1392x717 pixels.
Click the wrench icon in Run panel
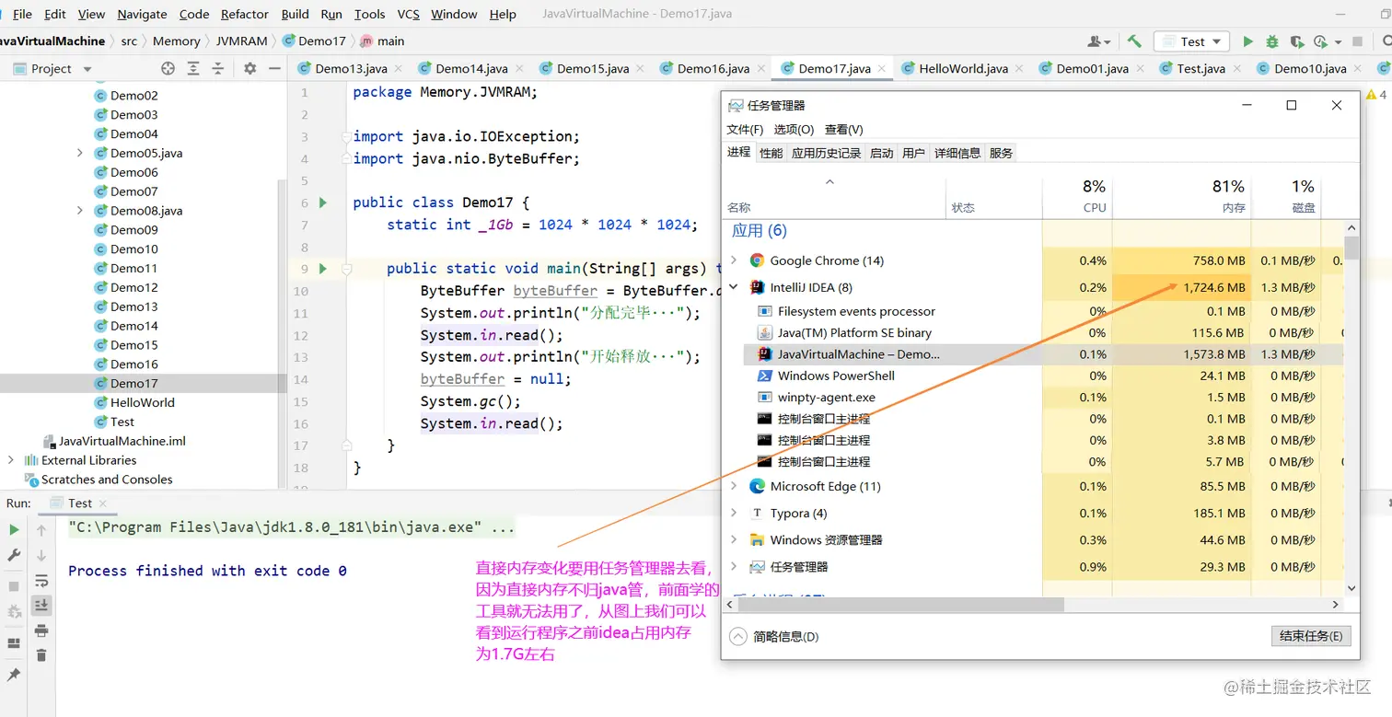14,555
